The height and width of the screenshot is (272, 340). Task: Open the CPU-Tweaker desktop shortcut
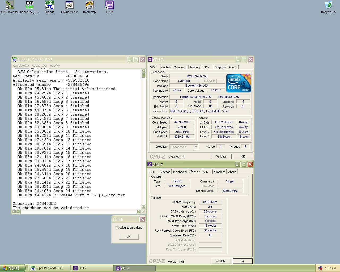(x=10, y=5)
